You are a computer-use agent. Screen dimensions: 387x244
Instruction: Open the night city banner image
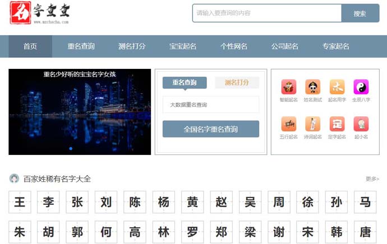(x=80, y=112)
